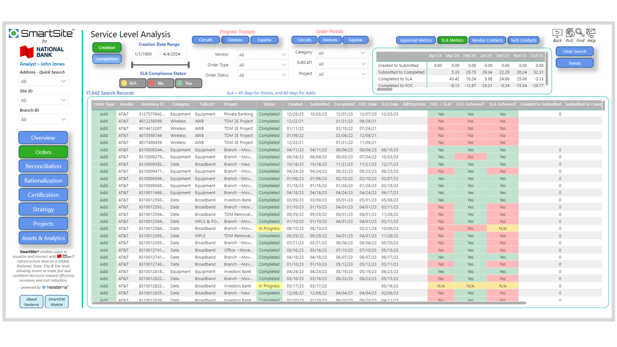Click the Mar'24 metrics column header
This screenshot has width=617, height=347.
(x=452, y=56)
